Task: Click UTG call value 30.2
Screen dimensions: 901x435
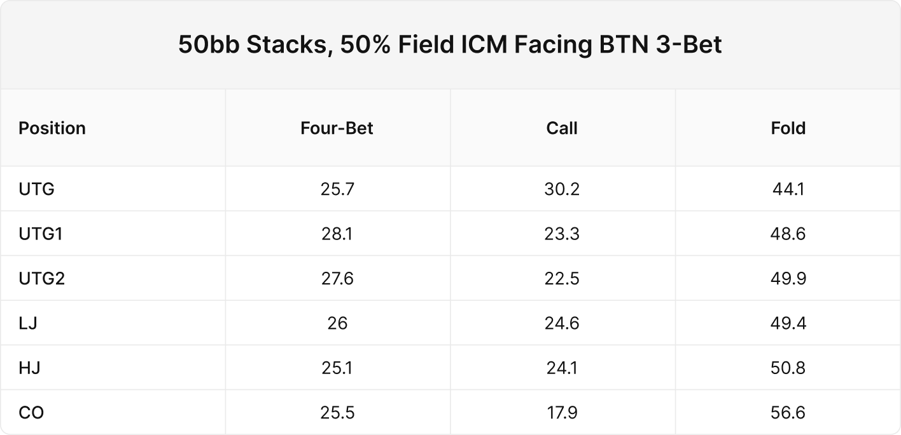Action: click(x=562, y=189)
